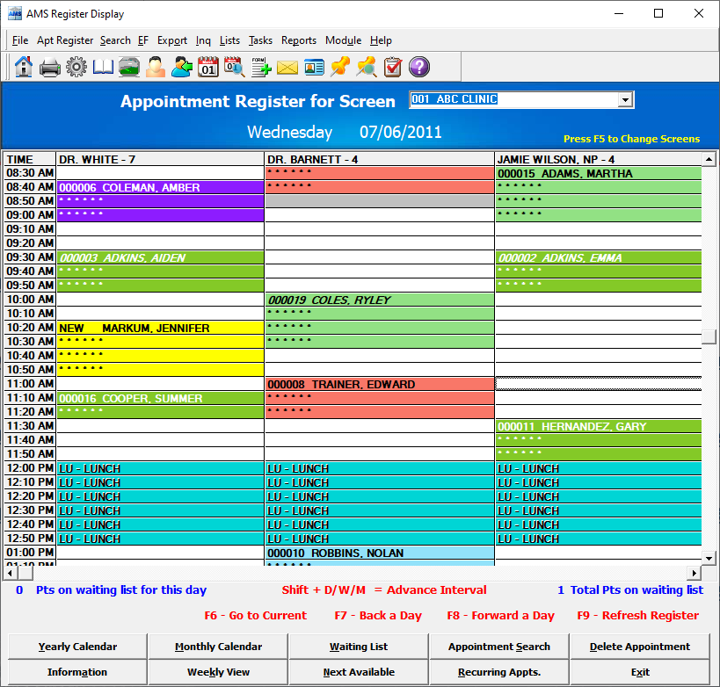This screenshot has height=687, width=720.
Task: Click the address book toolbar icon
Action: click(x=102, y=67)
